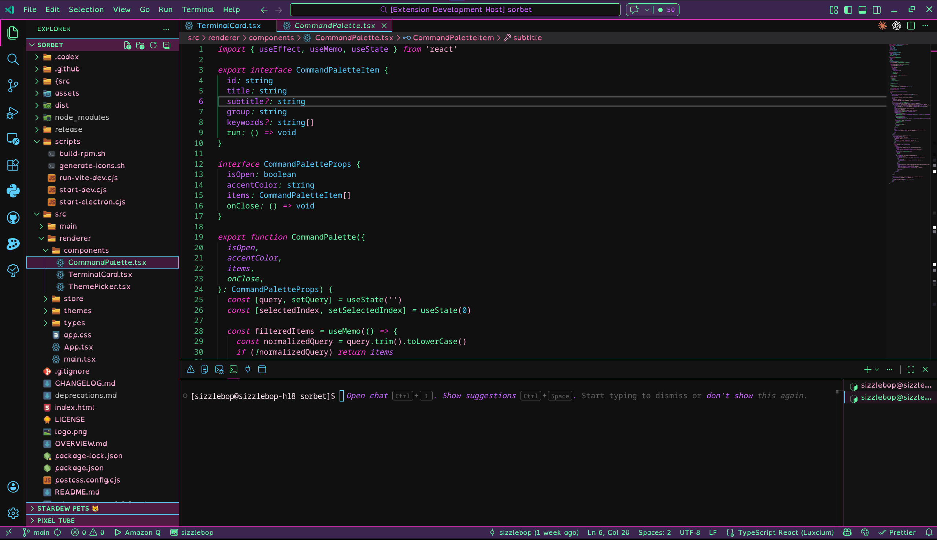Open Run and Debug view
937x540 pixels.
13,113
